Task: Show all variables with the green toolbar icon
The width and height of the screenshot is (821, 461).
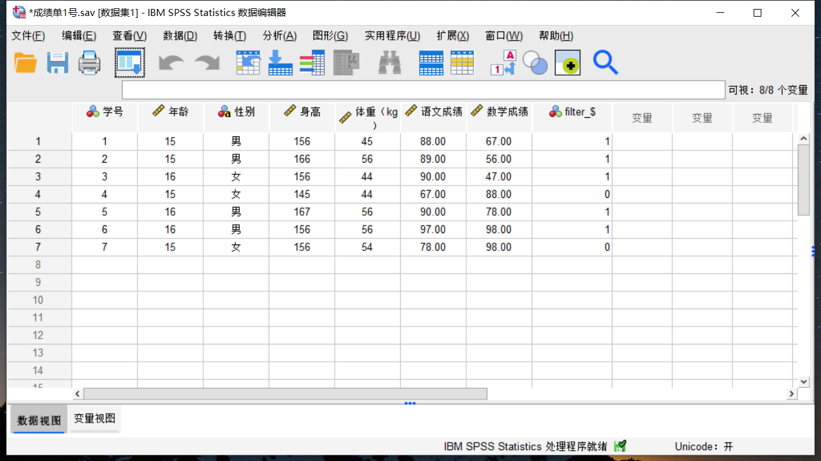Action: (567, 62)
